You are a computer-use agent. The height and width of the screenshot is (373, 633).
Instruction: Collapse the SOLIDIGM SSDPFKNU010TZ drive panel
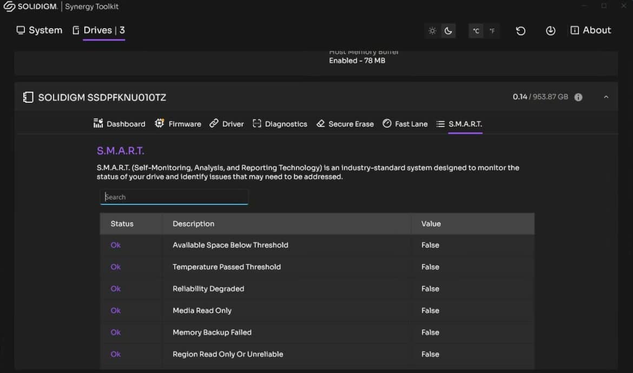pos(606,97)
